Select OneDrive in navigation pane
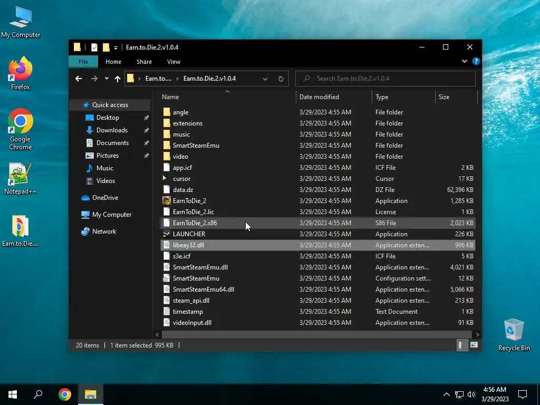Screen dimensions: 540x405 click(x=105, y=198)
